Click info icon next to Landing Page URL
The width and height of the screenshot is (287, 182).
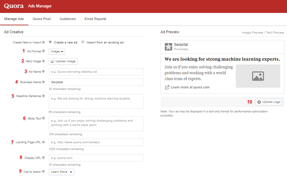[44, 142]
